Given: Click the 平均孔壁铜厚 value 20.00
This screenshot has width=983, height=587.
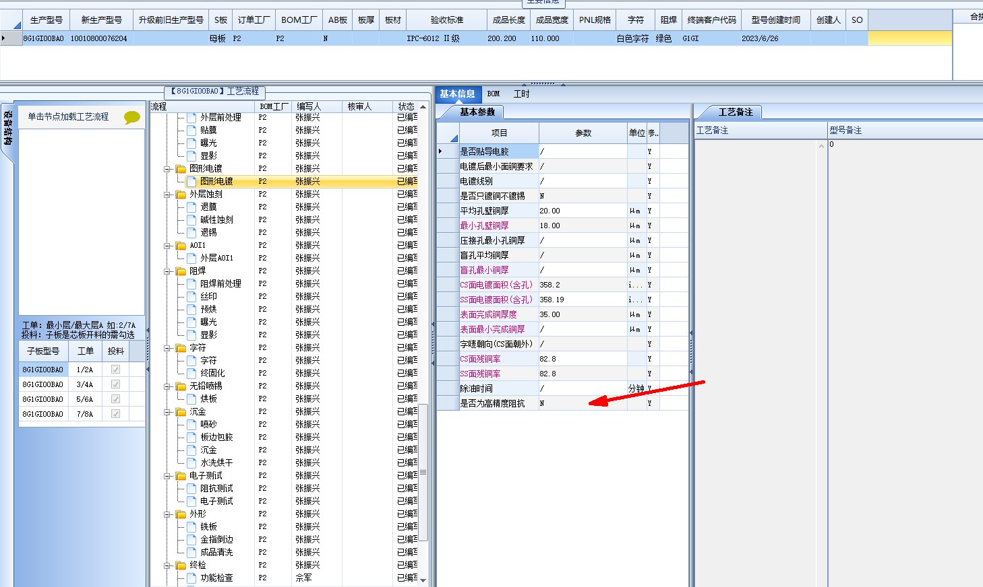Looking at the screenshot, I should pyautogui.click(x=583, y=211).
